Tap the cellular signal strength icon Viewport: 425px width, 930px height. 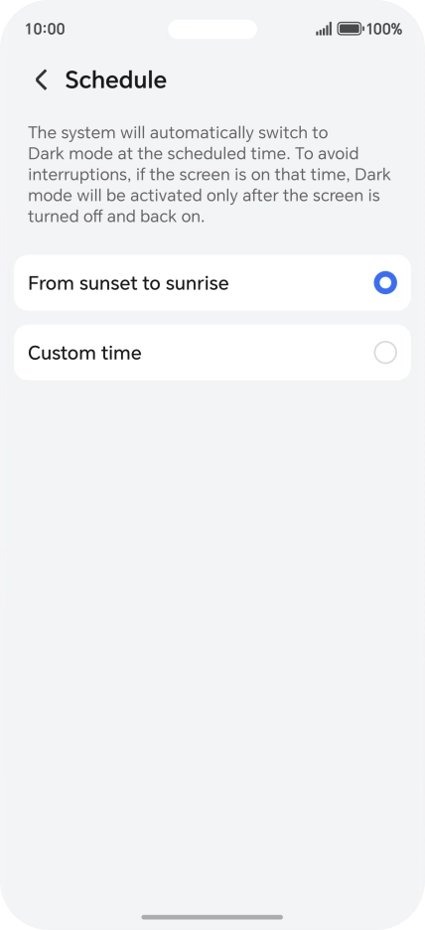click(x=324, y=29)
